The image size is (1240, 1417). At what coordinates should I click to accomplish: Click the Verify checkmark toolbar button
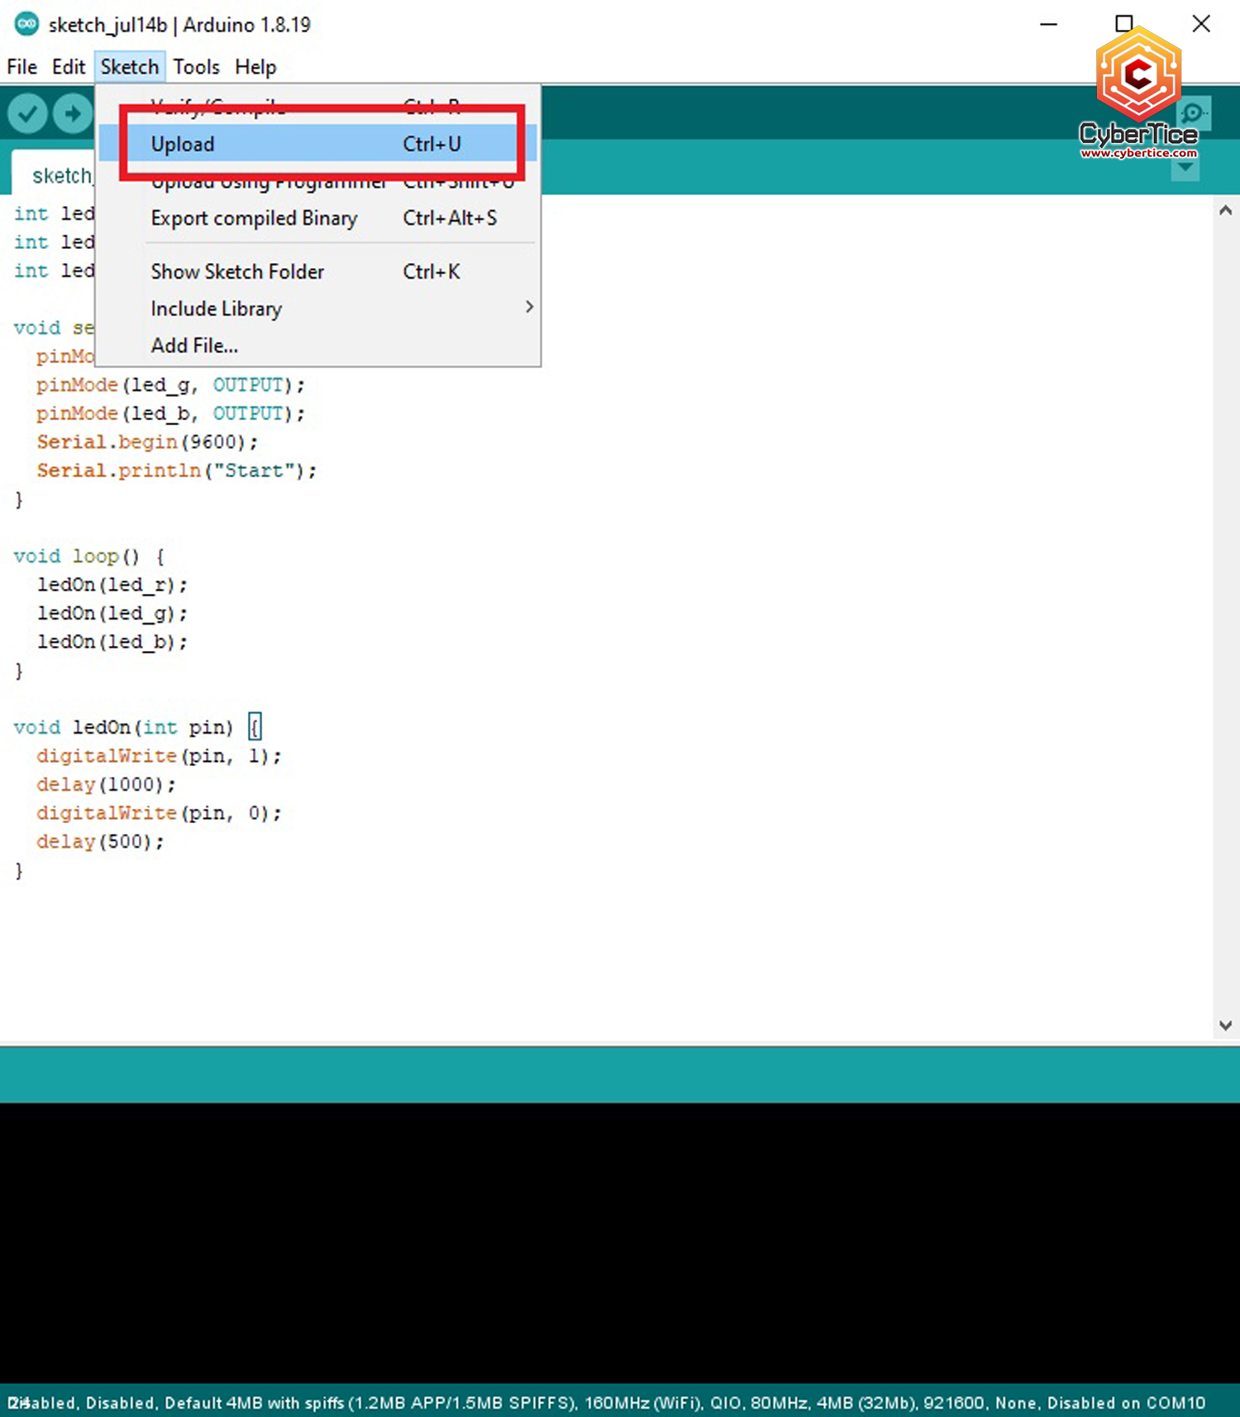coord(27,113)
